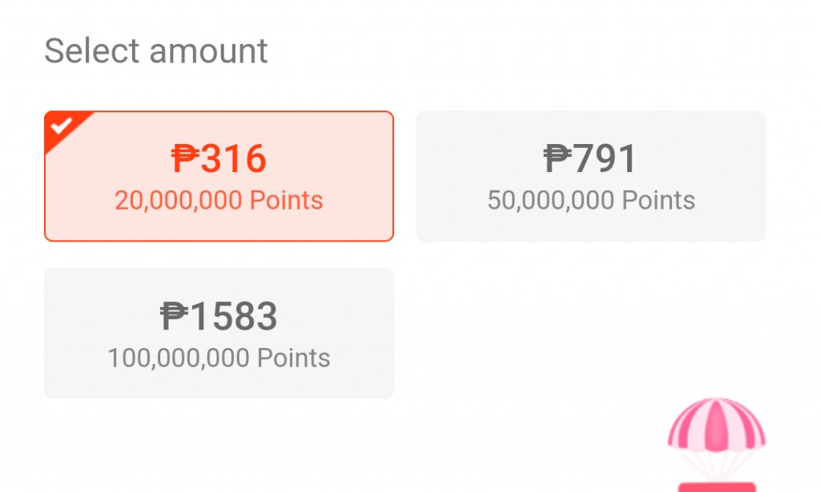Click the red gift box below parachute

point(716,486)
